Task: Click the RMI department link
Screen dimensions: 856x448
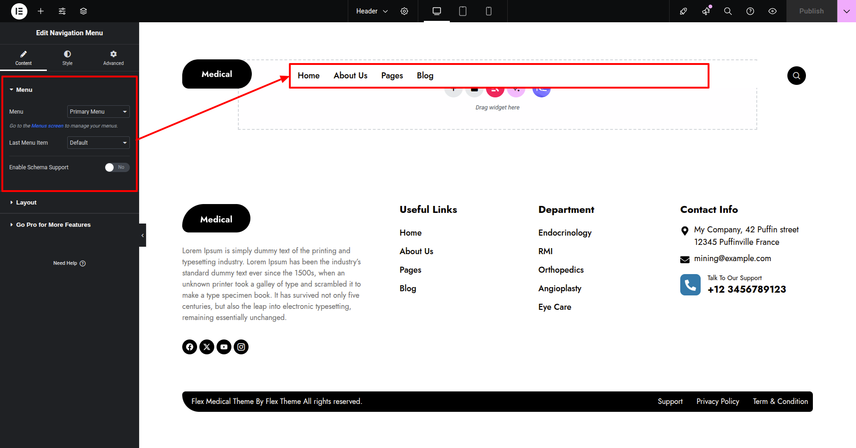Action: coord(545,251)
